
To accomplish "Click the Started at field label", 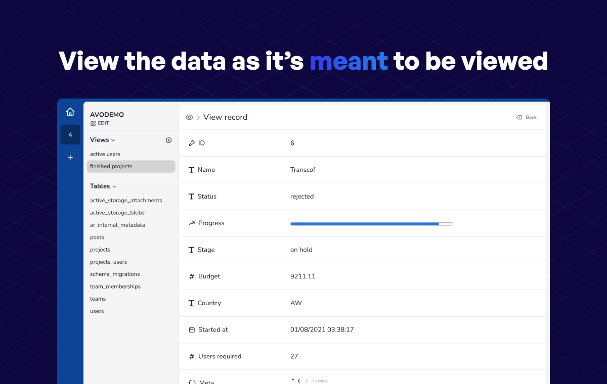I will point(213,329).
